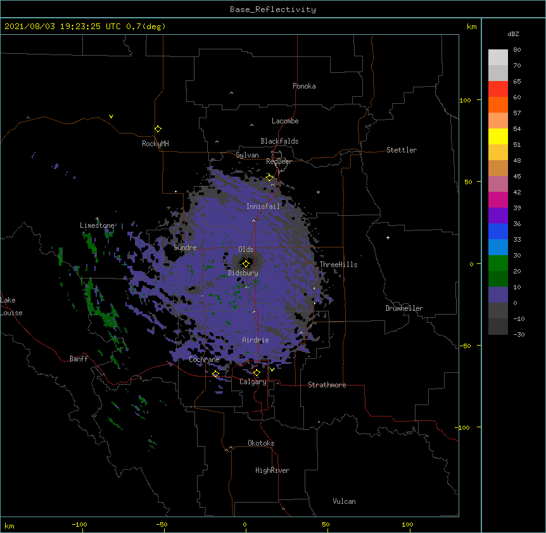Click the white caret marker west of Lacombe
Image resolution: width=546 pixels, height=533 pixels.
coord(251,125)
